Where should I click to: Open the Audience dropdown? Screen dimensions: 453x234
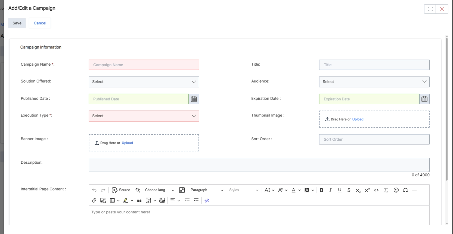pos(374,82)
